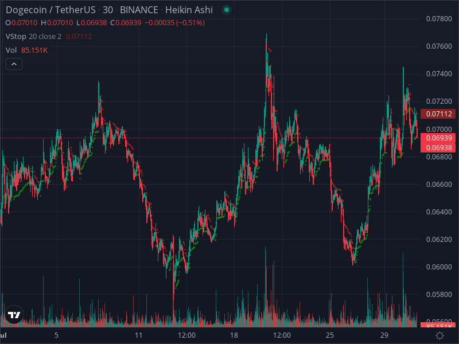Click the date label 29 on time axis
This screenshot has height=344, width=459.
pos(384,335)
